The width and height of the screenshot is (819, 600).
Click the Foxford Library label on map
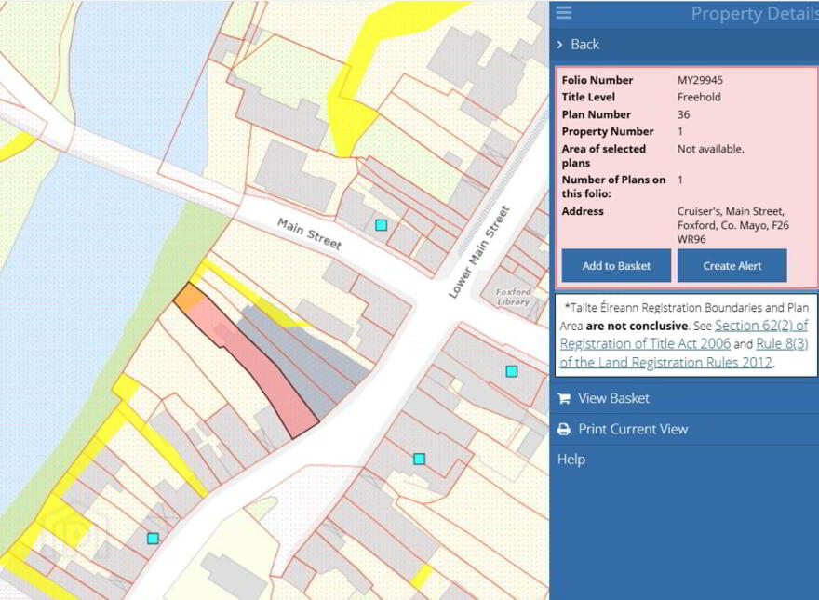(x=513, y=297)
